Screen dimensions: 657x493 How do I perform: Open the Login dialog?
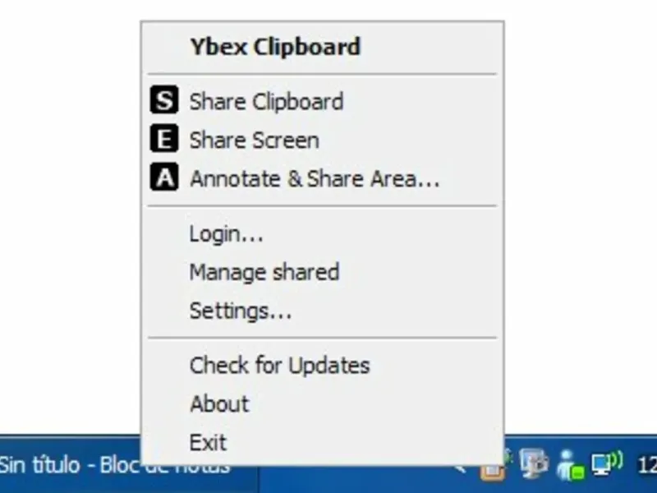tap(226, 234)
